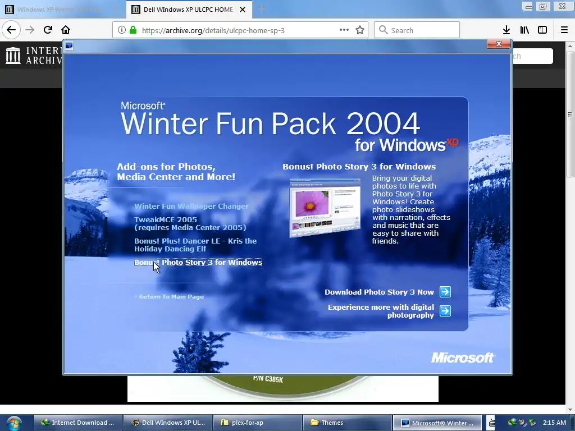The width and height of the screenshot is (575, 431).
Task: Click Download Photo Story 3 Now text
Action: pyautogui.click(x=379, y=292)
